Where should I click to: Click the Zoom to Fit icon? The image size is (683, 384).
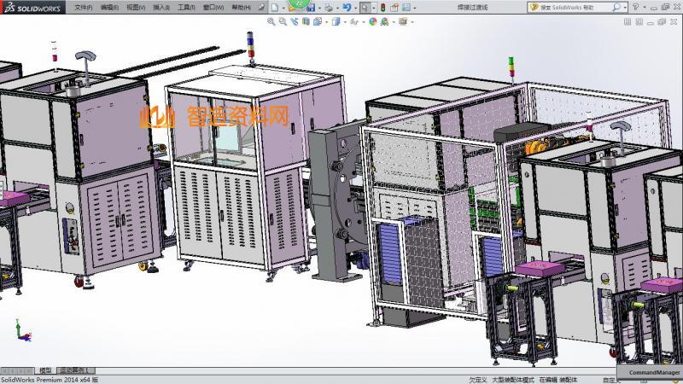(x=271, y=21)
